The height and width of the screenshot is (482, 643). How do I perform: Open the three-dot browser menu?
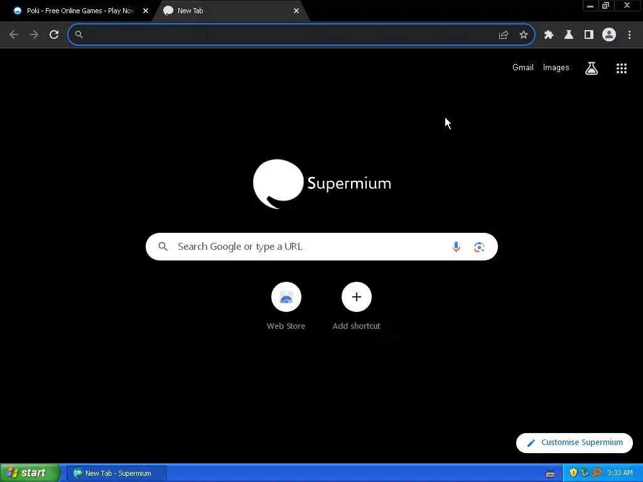point(629,35)
